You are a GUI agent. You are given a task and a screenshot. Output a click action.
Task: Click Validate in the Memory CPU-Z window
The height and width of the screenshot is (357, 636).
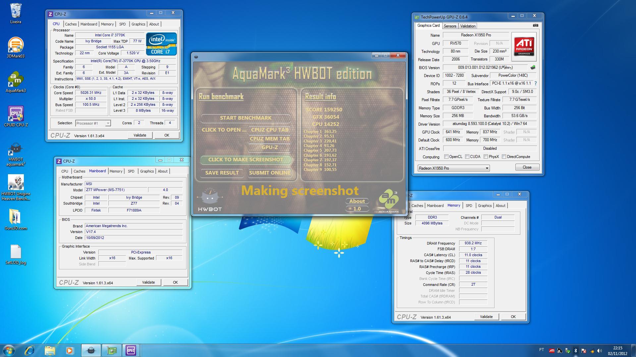(486, 317)
